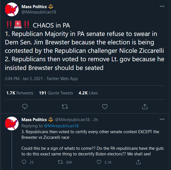This screenshot has height=170, width=171.
Task: Click @MArepublican18 in Replying to line
Action: 61,126
